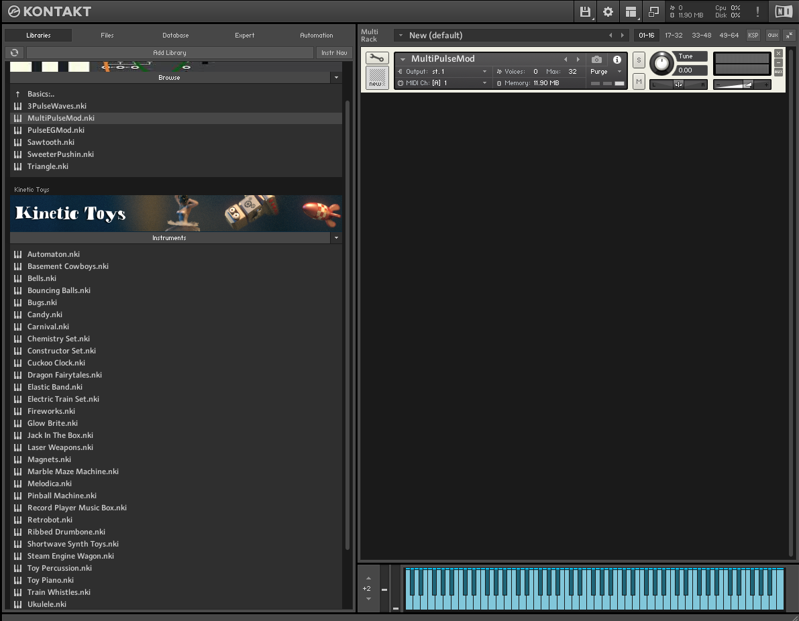Switch to the Expert tab
799x621 pixels.
245,35
